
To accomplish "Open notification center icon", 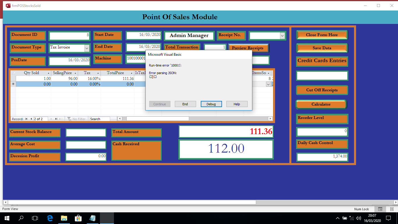I will tap(388, 218).
